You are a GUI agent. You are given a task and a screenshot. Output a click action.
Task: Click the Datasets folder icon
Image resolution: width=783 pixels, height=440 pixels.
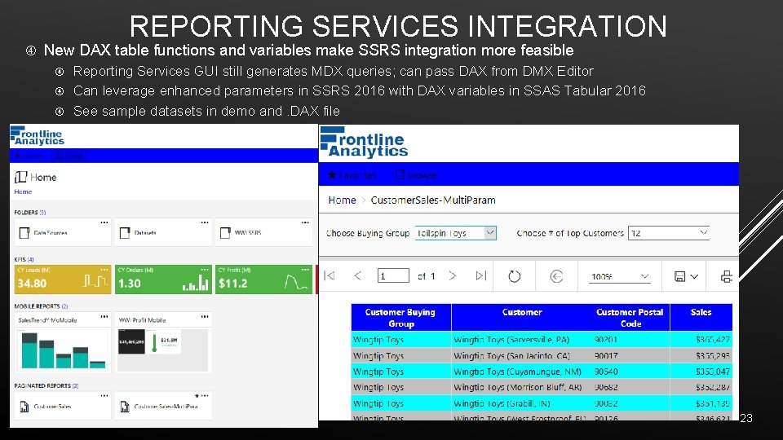click(x=125, y=232)
